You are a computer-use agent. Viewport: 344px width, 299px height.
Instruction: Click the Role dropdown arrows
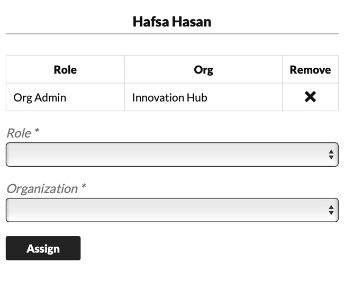pyautogui.click(x=331, y=155)
